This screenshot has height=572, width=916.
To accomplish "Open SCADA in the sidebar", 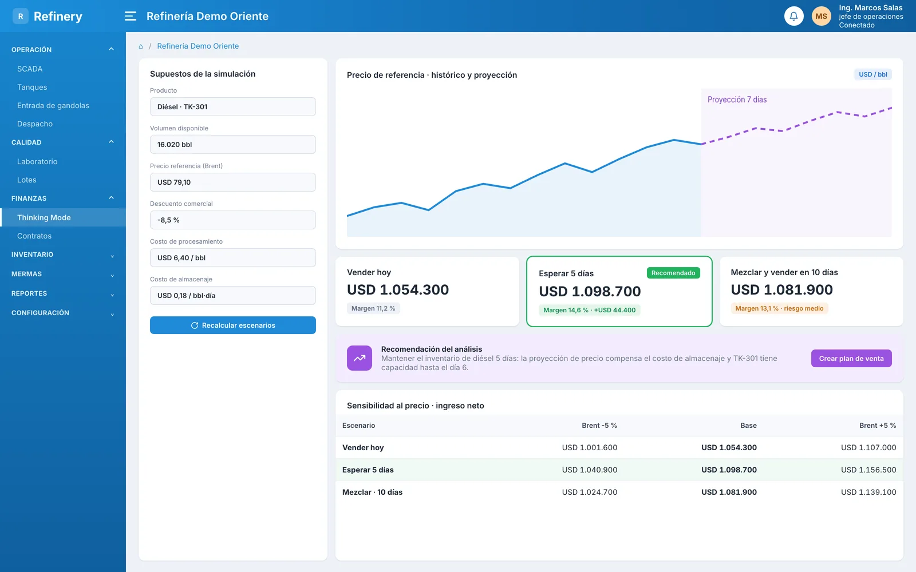I will pos(63,69).
